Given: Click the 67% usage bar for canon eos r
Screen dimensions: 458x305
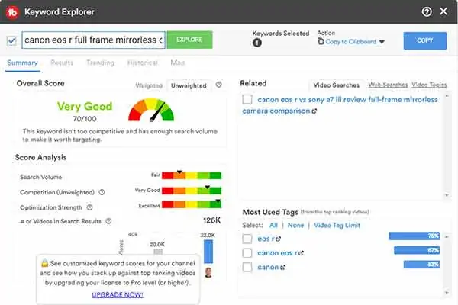Looking at the screenshot, I should point(417,250).
